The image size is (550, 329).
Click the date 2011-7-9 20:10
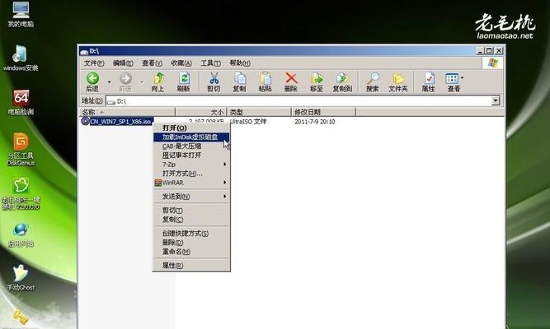click(315, 122)
